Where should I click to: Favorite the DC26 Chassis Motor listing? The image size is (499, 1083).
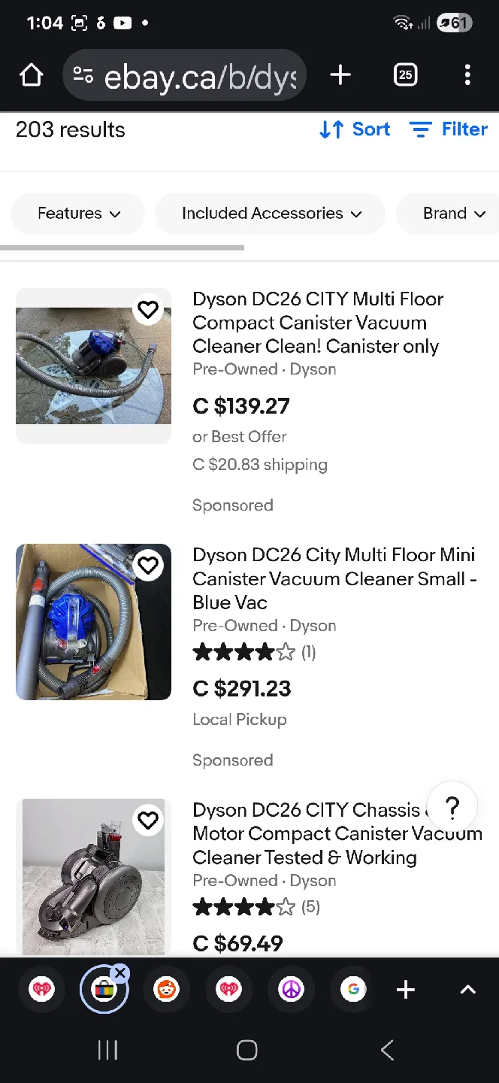pyautogui.click(x=148, y=820)
